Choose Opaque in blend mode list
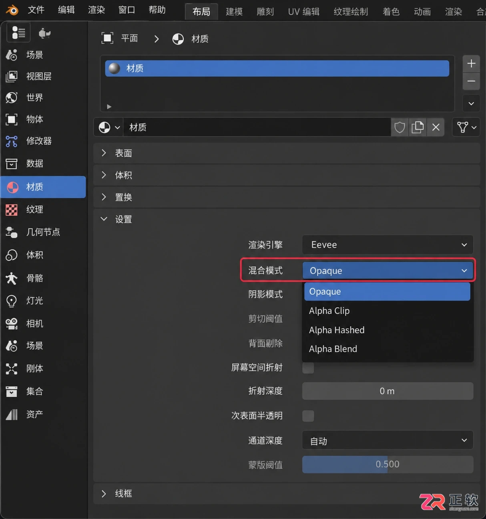Screen dimensions: 486x519 pyautogui.click(x=387, y=291)
